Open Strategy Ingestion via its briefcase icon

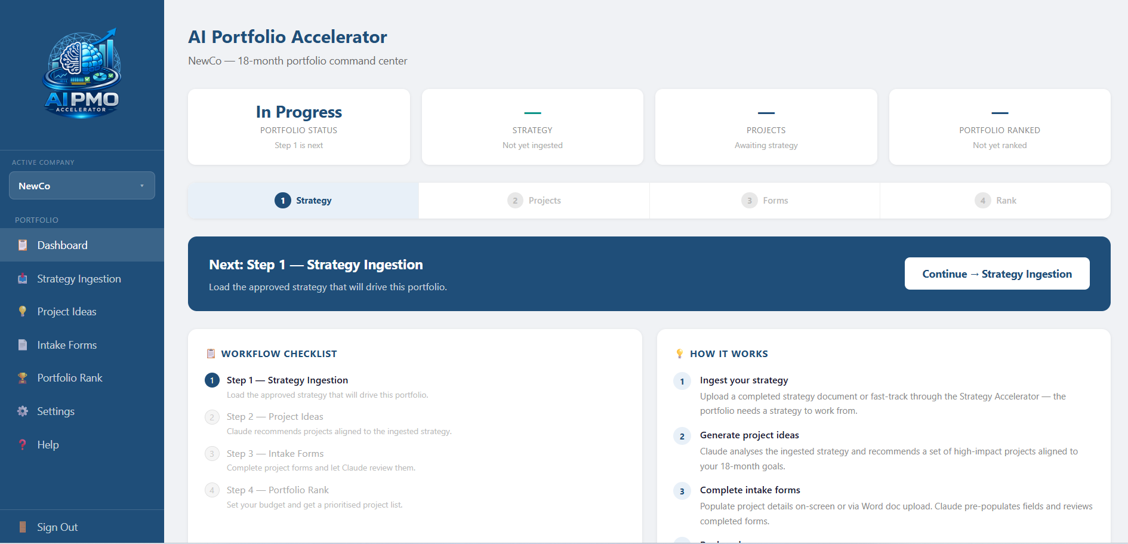point(22,278)
